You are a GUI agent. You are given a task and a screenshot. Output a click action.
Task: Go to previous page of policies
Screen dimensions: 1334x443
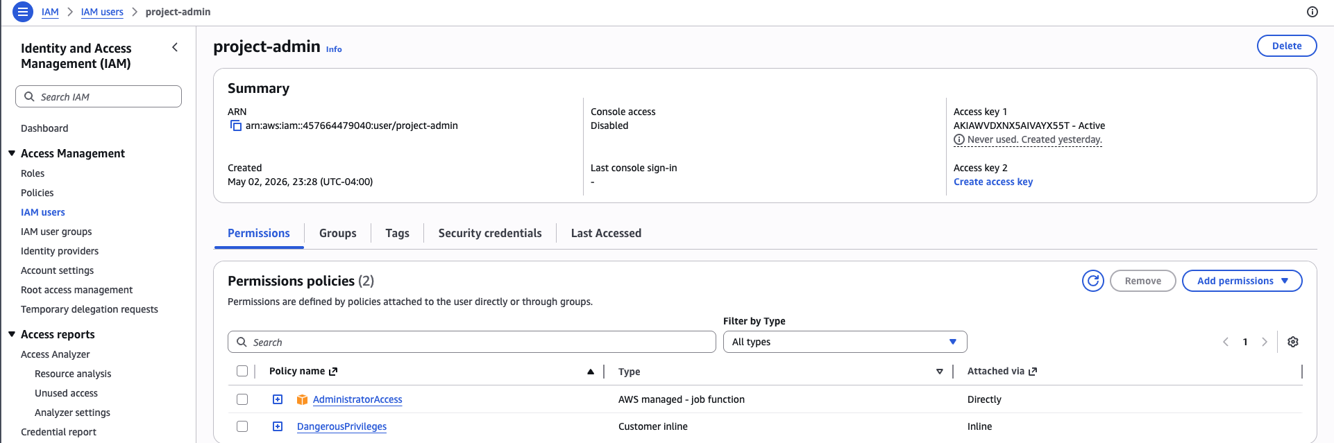click(x=1226, y=342)
